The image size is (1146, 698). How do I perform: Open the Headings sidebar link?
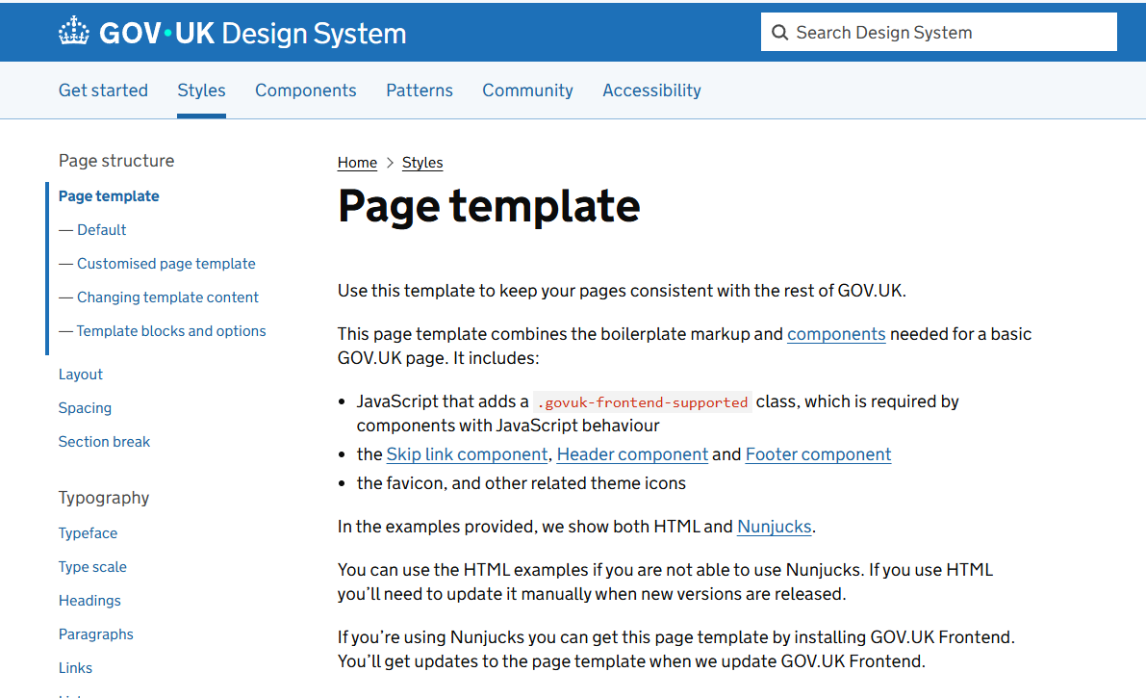(x=89, y=601)
